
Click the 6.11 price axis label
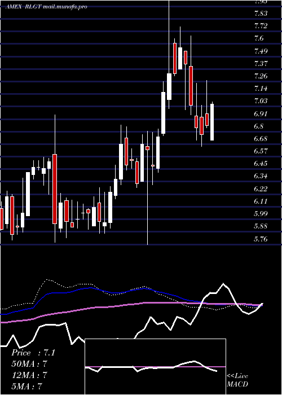tap(261, 201)
